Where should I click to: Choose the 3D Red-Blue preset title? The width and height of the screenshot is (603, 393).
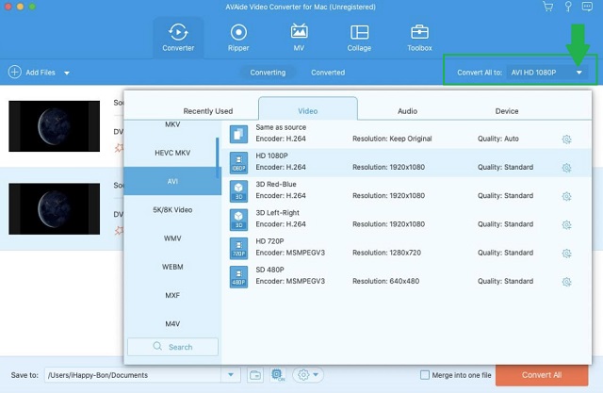tap(276, 184)
